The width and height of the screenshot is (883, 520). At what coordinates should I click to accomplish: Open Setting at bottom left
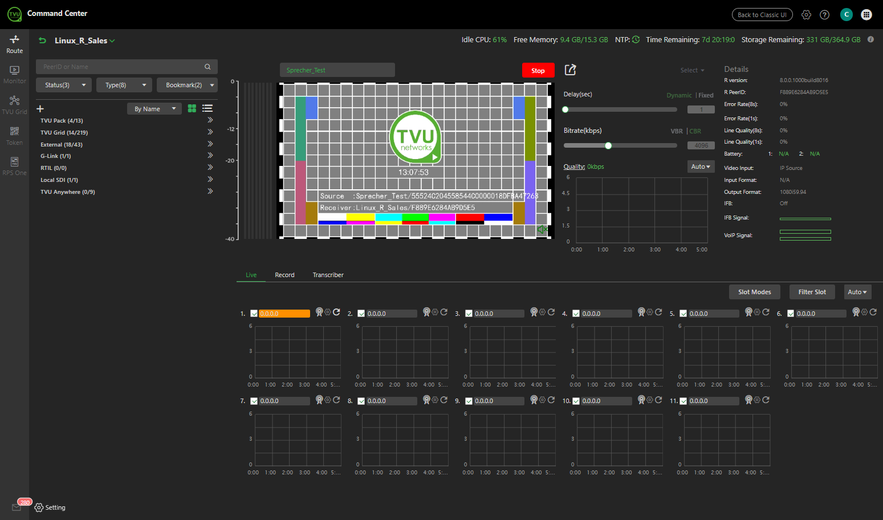coord(50,507)
